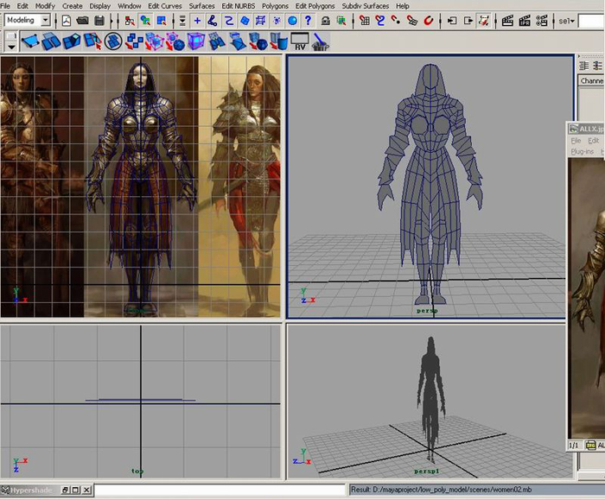This screenshot has height=500, width=605.
Task: Click the polygon plane shelf icon
Action: click(x=30, y=41)
